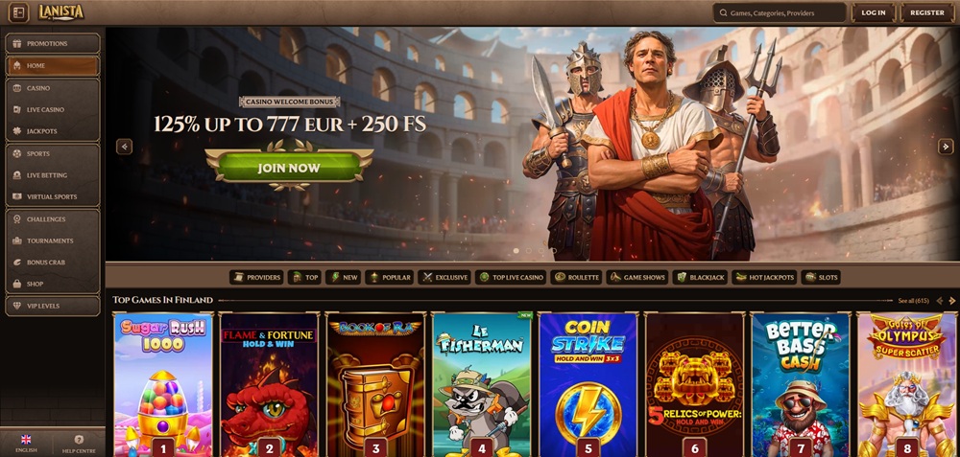Click the Games, Categories, Providers search field
The image size is (960, 457).
click(780, 12)
